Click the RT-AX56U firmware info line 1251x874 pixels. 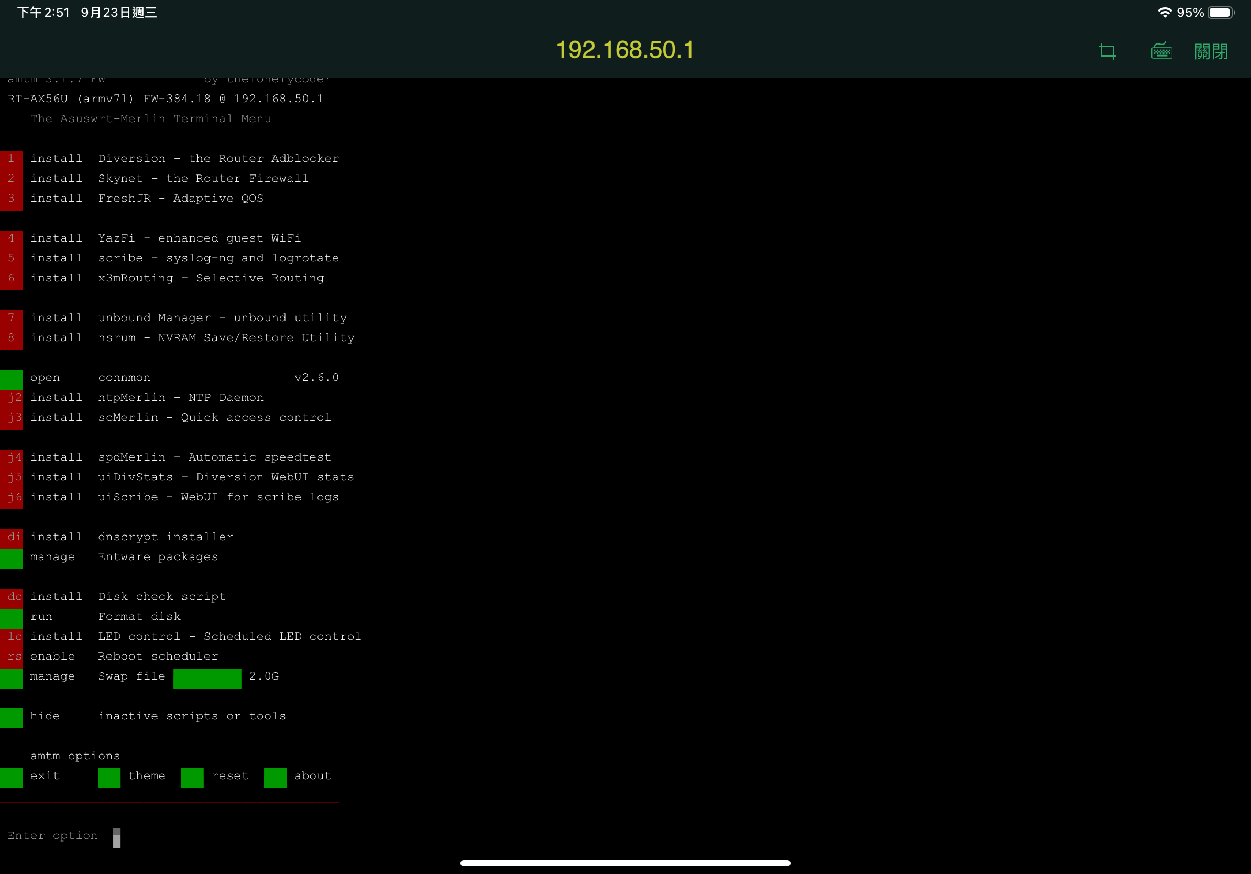166,99
